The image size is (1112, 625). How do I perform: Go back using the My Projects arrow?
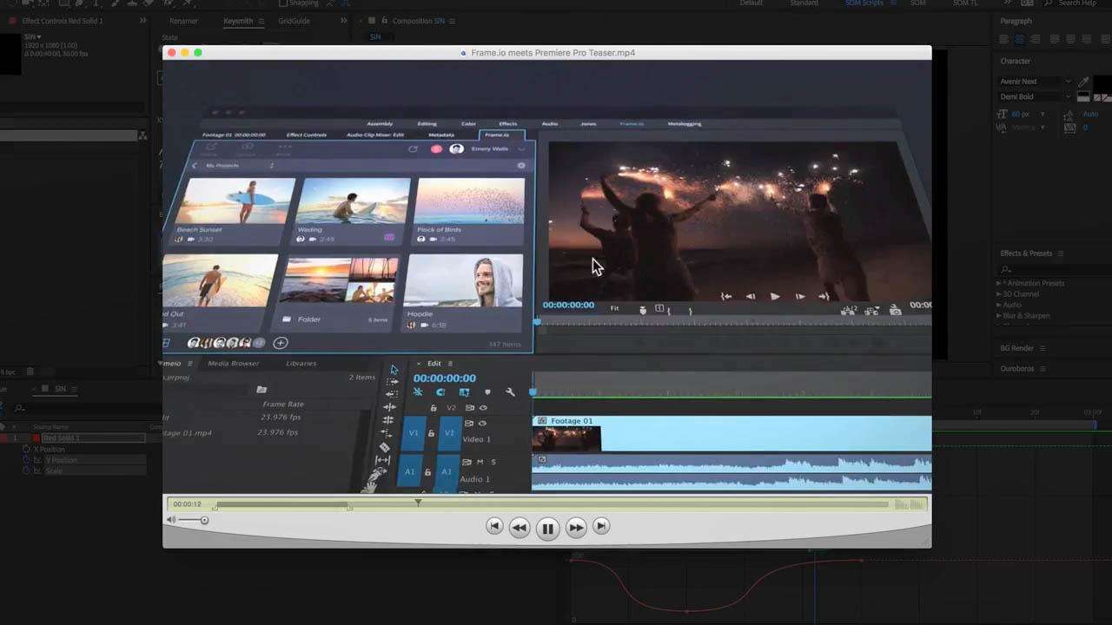(x=195, y=165)
